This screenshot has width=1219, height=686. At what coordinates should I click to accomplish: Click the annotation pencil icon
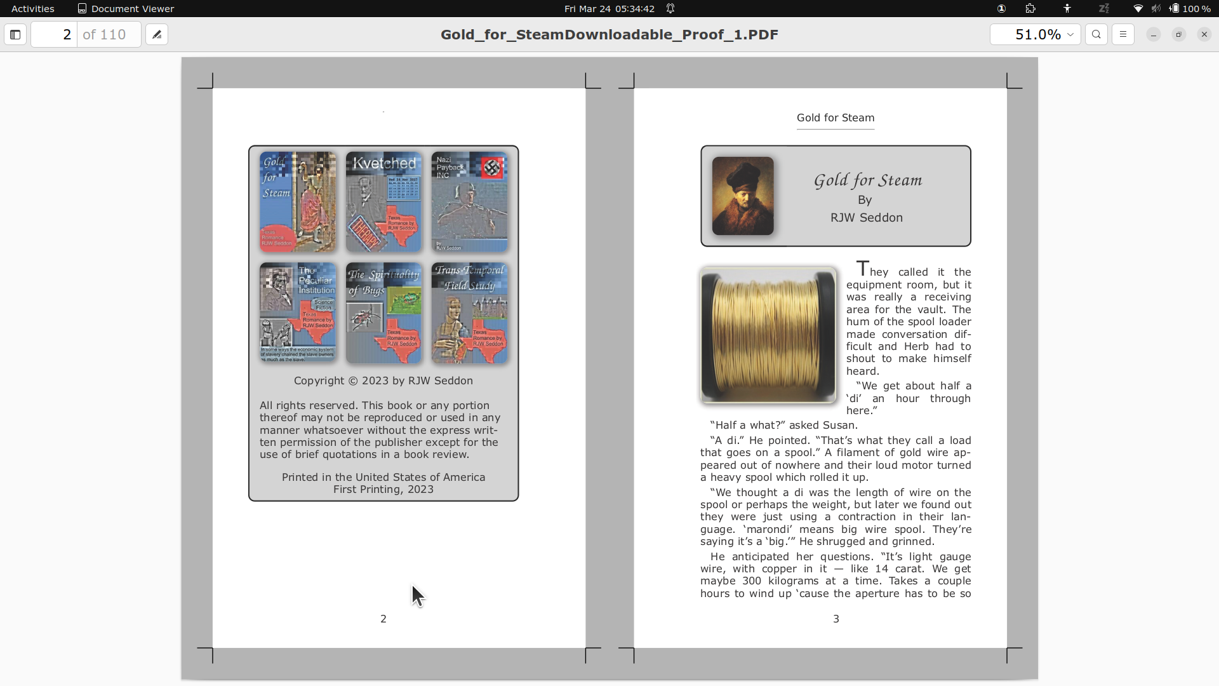(x=157, y=35)
